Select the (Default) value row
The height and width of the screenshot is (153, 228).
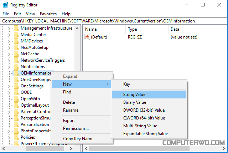(155, 37)
